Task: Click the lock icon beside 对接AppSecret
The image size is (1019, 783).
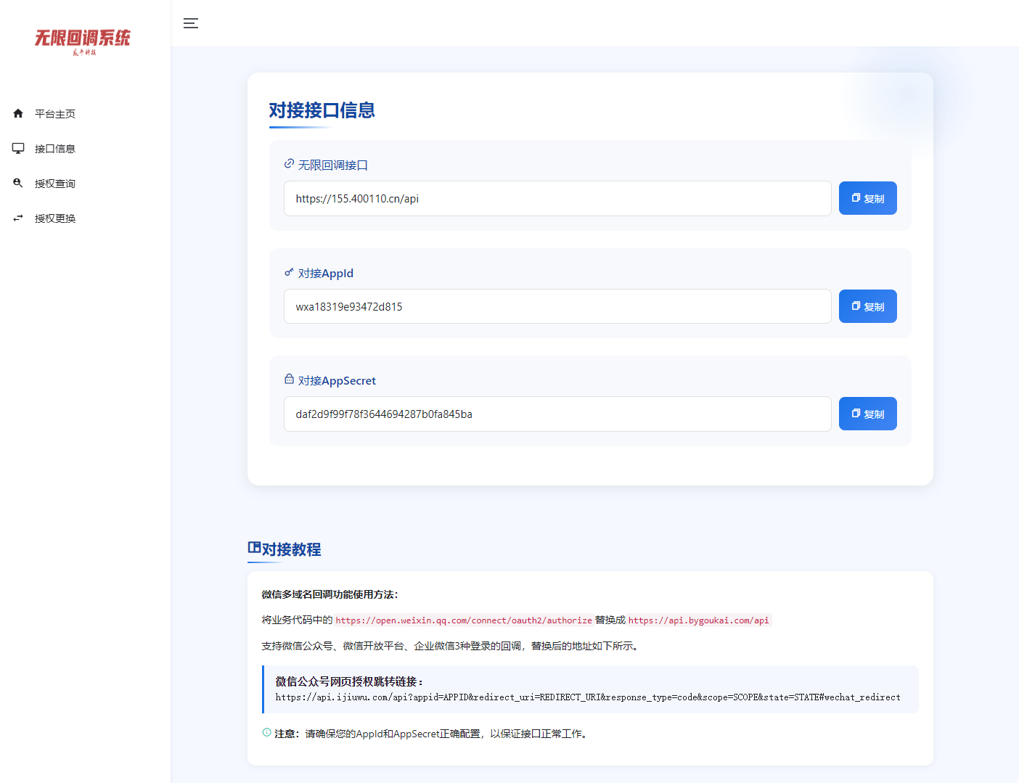Action: click(x=289, y=379)
